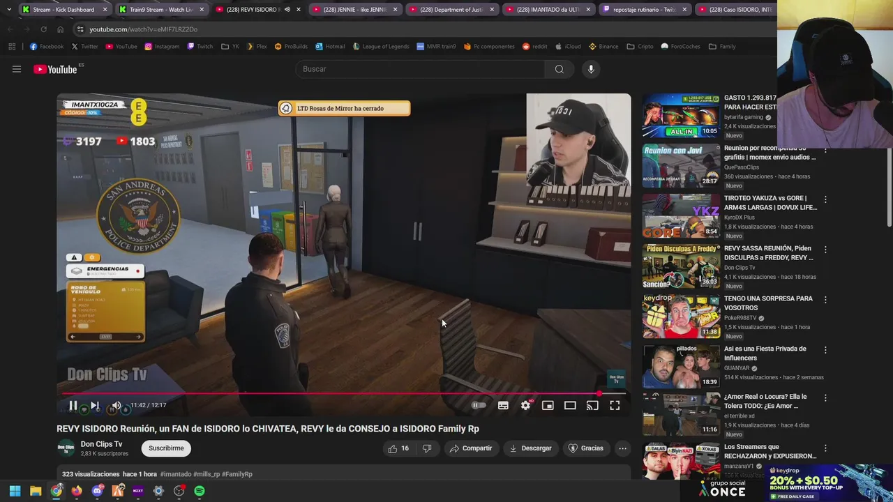893x502 pixels.
Task: Toggle the autoplay switch in player
Action: tap(479, 405)
